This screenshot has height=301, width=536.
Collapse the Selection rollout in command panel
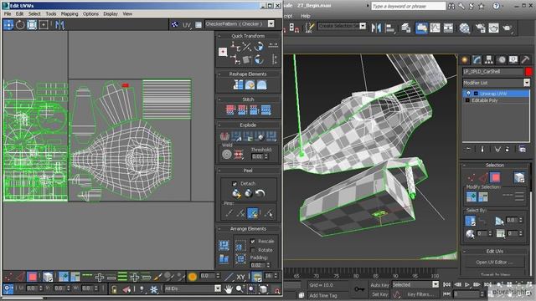point(464,166)
